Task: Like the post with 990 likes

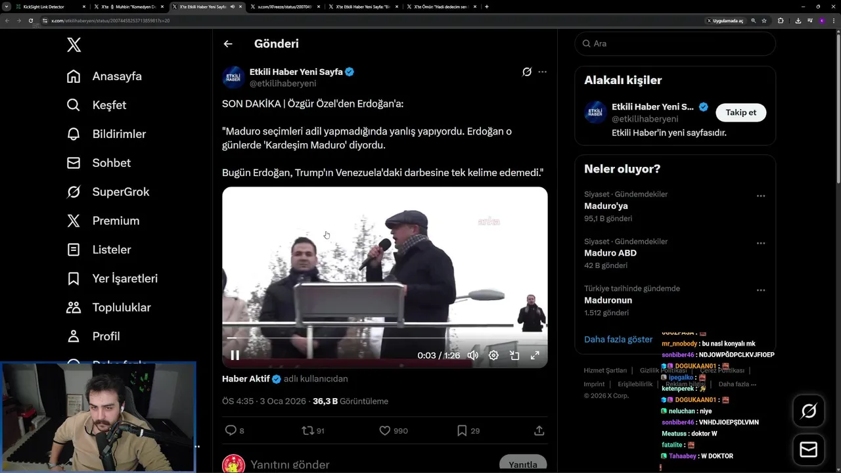Action: [394, 431]
